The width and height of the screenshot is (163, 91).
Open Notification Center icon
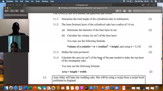159,1
